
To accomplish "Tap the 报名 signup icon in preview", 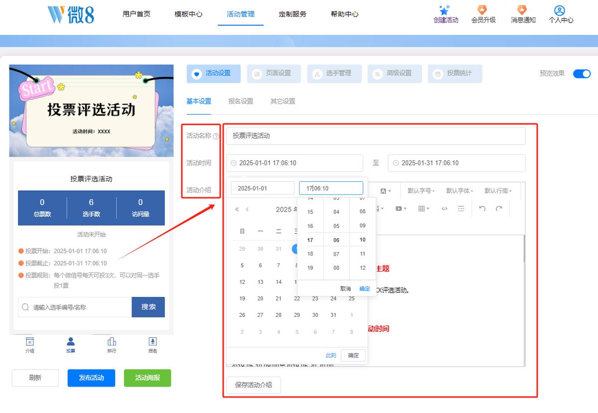I will coord(152,342).
